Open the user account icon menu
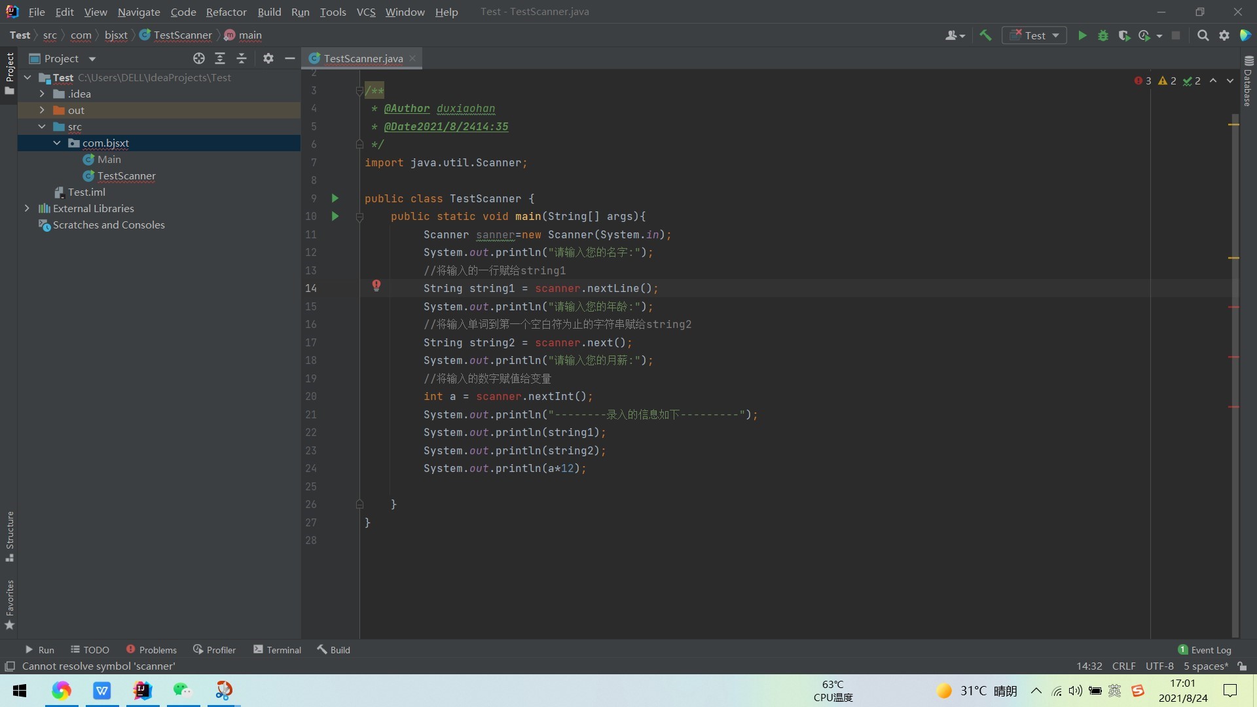 pyautogui.click(x=955, y=35)
